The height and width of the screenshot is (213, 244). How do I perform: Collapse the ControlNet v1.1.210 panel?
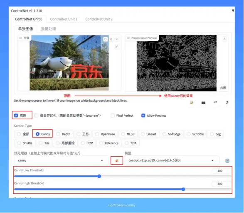(233, 10)
